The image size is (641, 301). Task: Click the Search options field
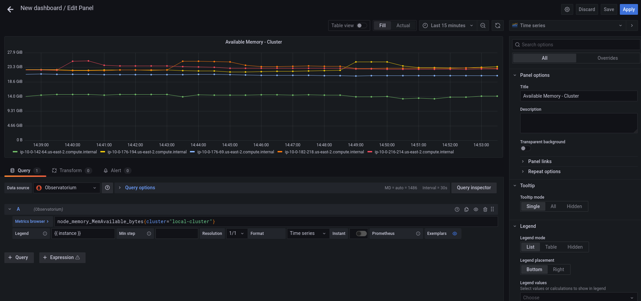pos(576,45)
